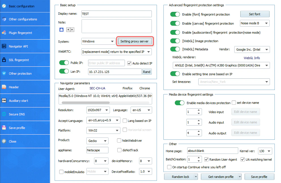Uncheck Auto detect IP checkbox

point(129,63)
